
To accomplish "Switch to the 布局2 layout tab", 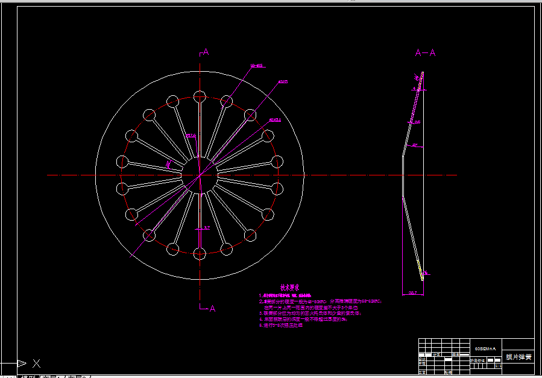I will point(78,377).
